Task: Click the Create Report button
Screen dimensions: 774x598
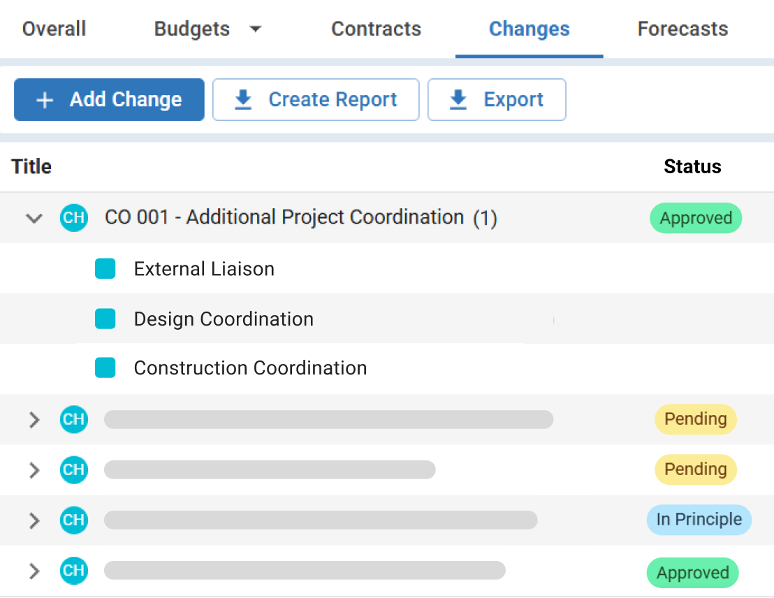Action: point(316,99)
